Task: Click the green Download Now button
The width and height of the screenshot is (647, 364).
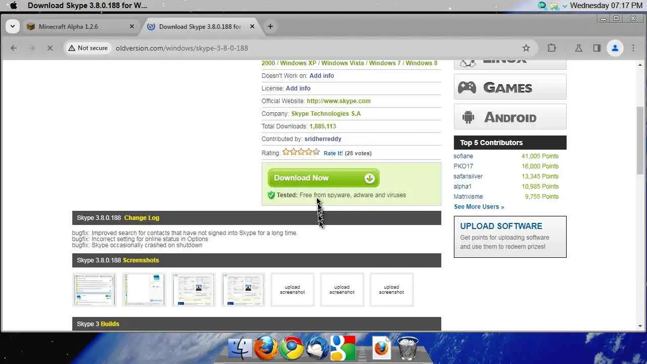Action: pos(323,178)
